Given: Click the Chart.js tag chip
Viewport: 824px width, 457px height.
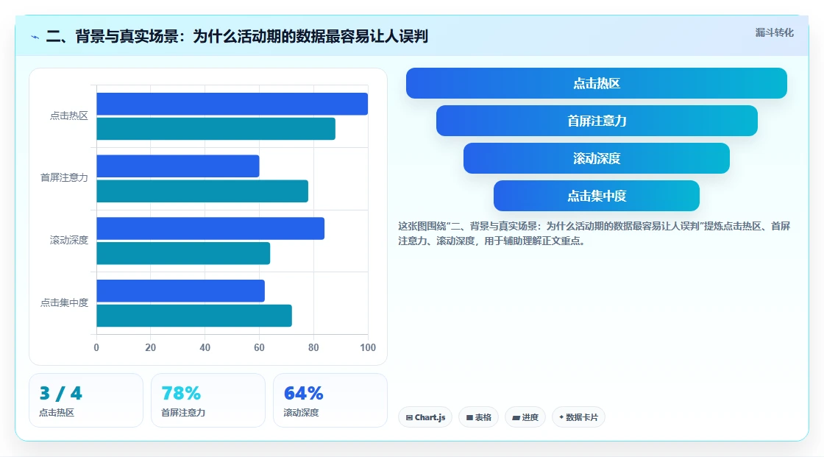Looking at the screenshot, I should click(x=425, y=417).
